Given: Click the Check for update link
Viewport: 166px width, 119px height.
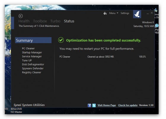Looking at the screenshot, I should (x=128, y=105).
